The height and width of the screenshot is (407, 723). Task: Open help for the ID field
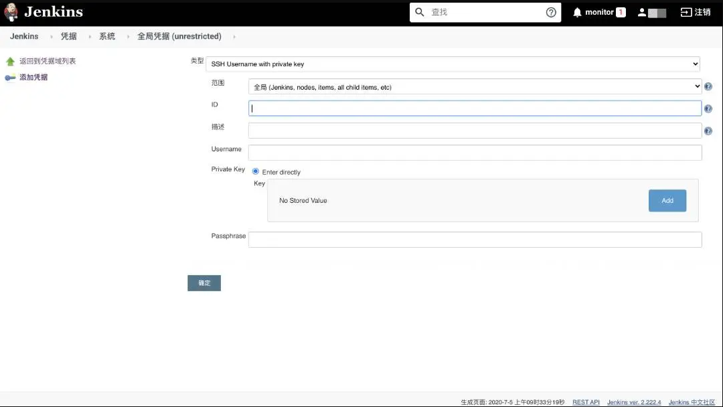708,108
